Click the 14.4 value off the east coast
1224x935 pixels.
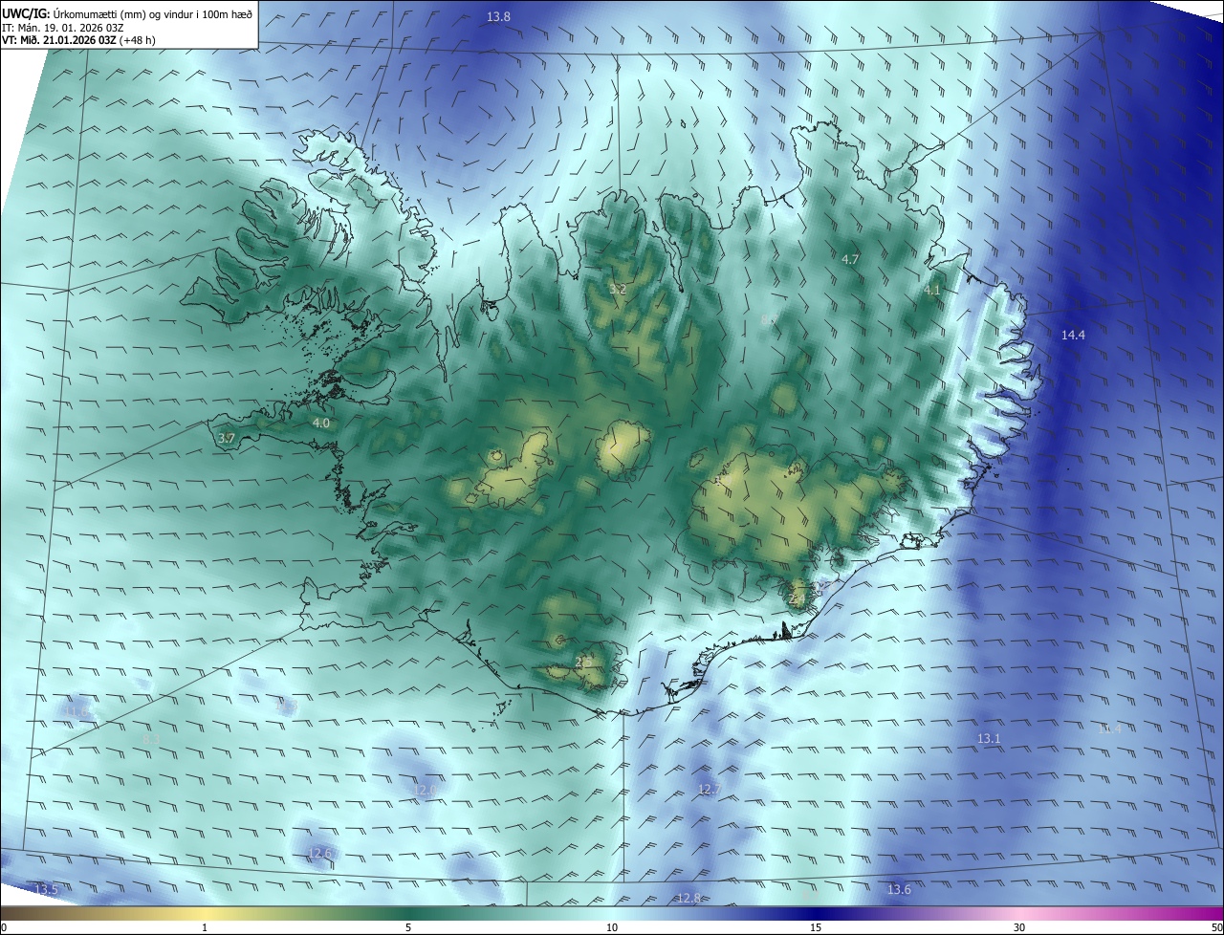(x=1073, y=335)
